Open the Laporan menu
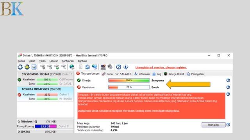This screenshot has width=250, height=140. pyautogui.click(x=54, y=61)
